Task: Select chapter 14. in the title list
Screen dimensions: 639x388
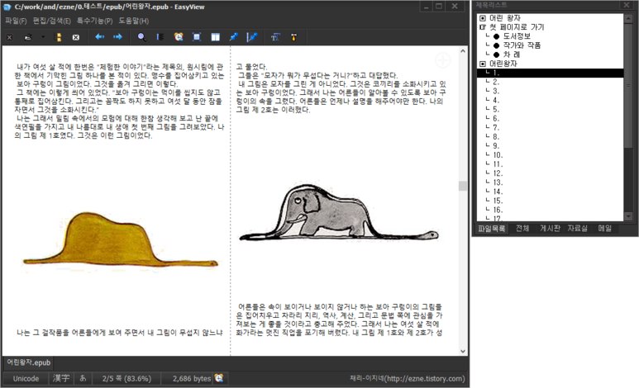Action: (x=498, y=192)
